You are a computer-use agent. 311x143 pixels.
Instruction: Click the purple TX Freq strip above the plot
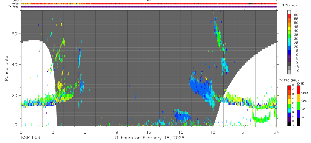click(x=149, y=7)
